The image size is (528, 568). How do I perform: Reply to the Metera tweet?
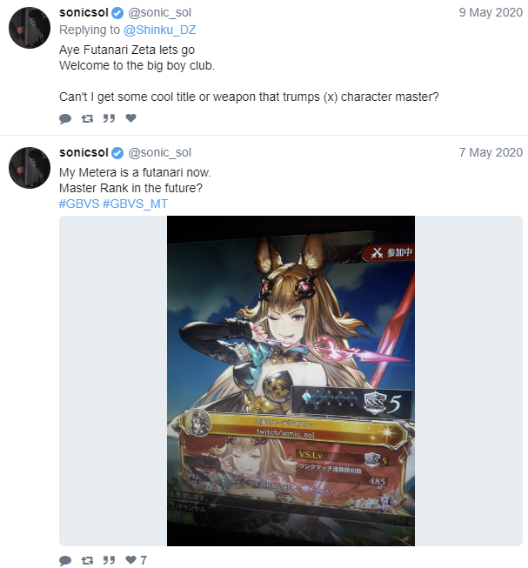point(65,560)
